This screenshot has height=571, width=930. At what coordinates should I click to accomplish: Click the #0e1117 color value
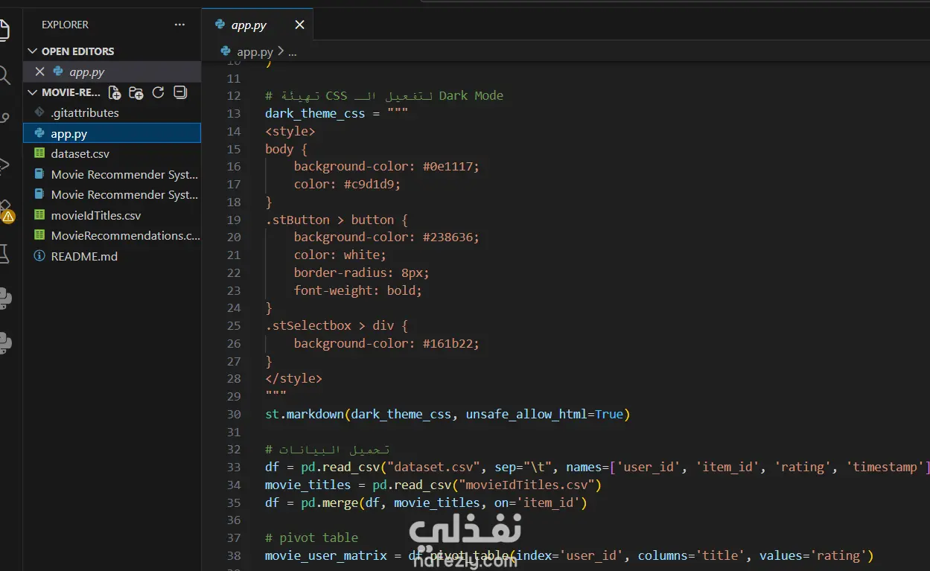(448, 167)
